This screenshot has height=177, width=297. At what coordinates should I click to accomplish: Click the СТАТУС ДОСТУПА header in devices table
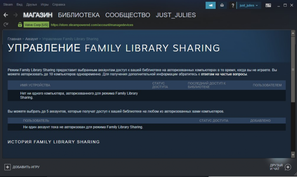(160, 85)
